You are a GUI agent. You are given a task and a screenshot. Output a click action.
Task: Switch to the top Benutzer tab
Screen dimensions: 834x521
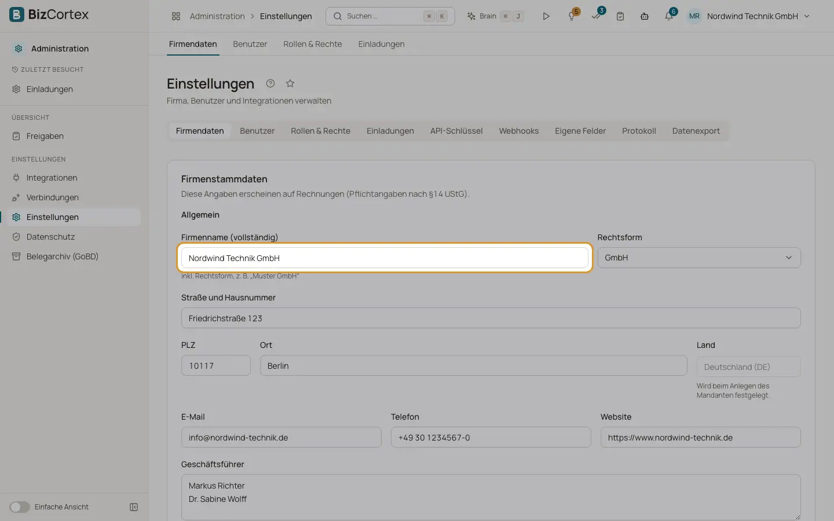250,44
